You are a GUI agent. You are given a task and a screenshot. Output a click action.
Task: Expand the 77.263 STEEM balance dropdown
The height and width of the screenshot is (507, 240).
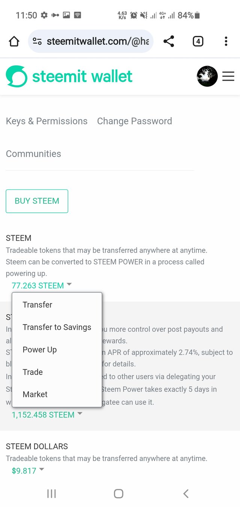[x=42, y=286]
